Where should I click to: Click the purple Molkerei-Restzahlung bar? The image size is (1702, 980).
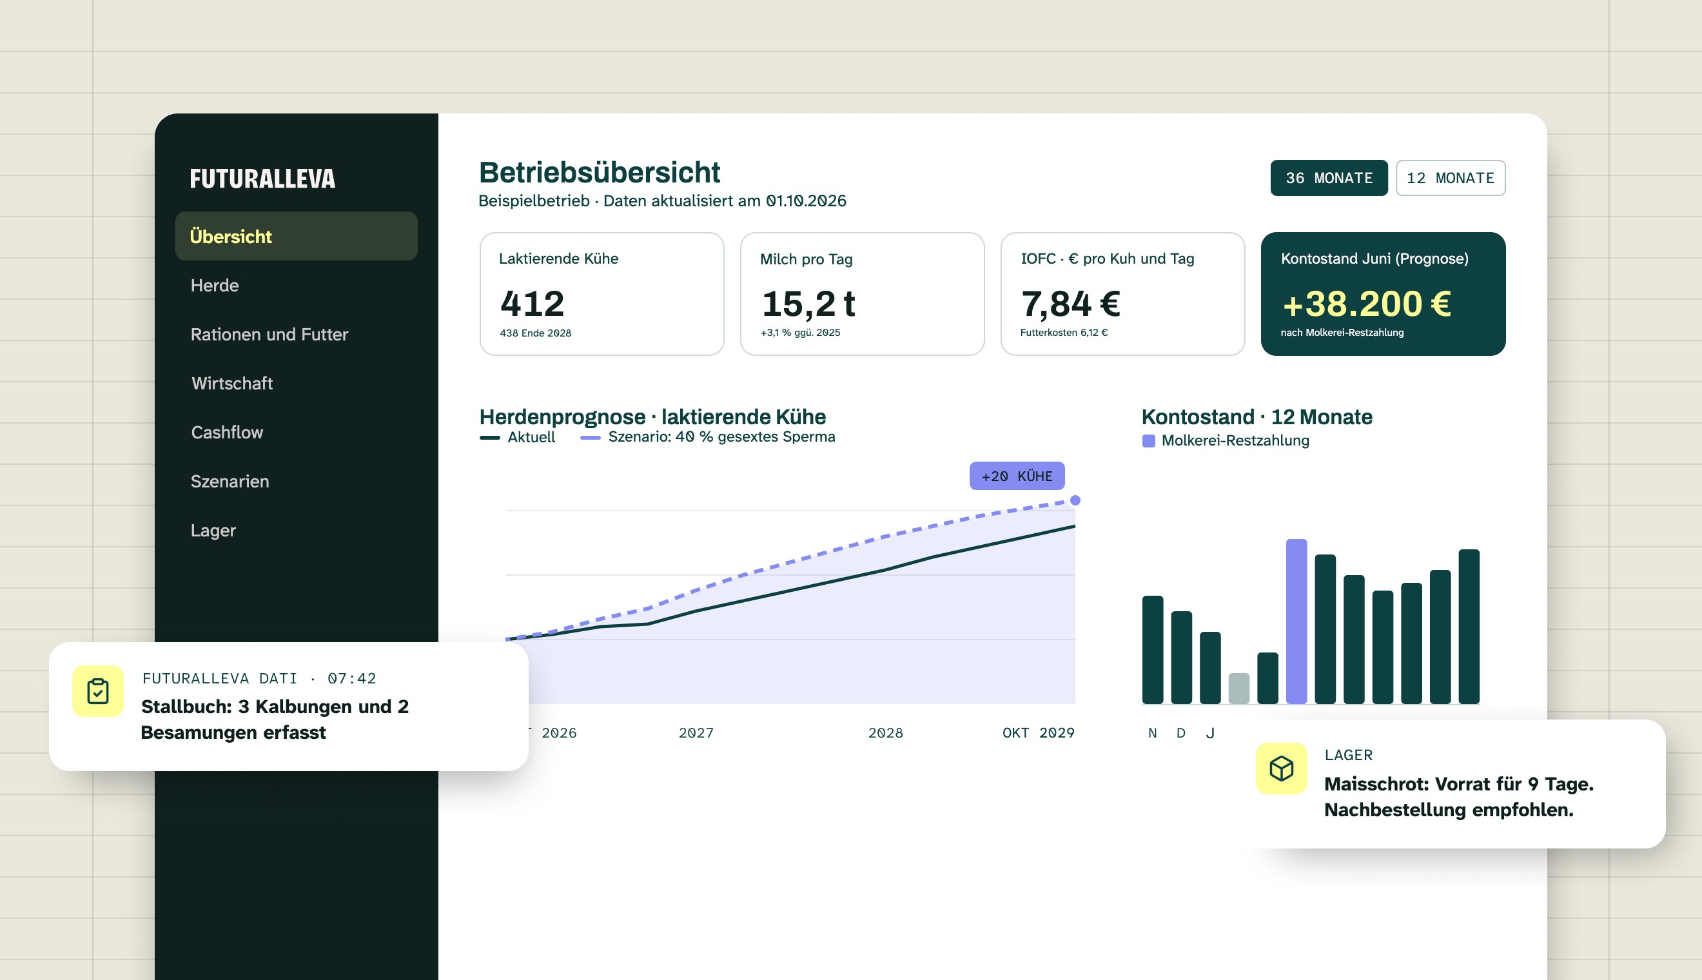pos(1296,622)
